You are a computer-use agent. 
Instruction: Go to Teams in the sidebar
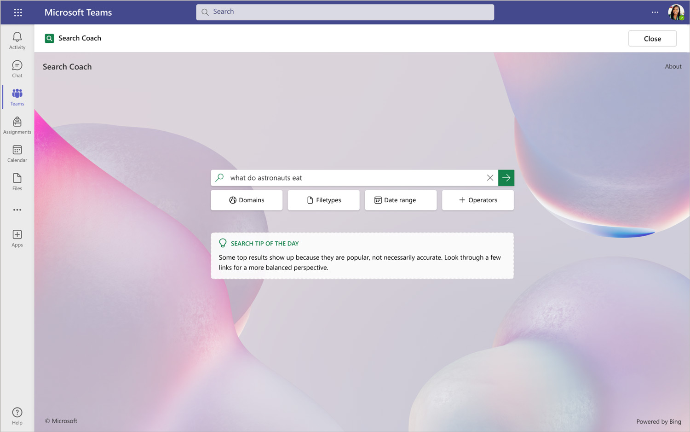[17, 97]
